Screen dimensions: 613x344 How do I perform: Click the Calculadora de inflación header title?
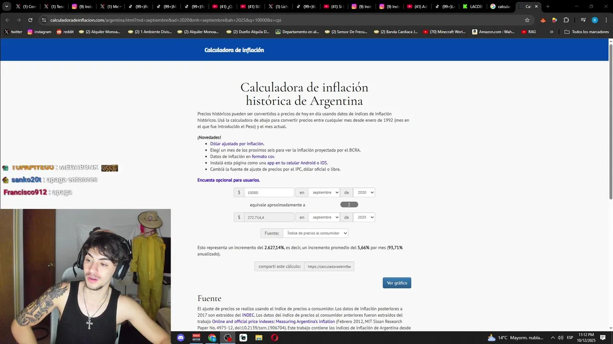click(234, 50)
